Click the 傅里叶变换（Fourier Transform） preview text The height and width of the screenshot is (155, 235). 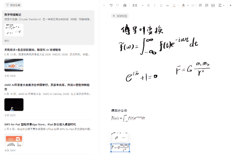tap(48, 19)
